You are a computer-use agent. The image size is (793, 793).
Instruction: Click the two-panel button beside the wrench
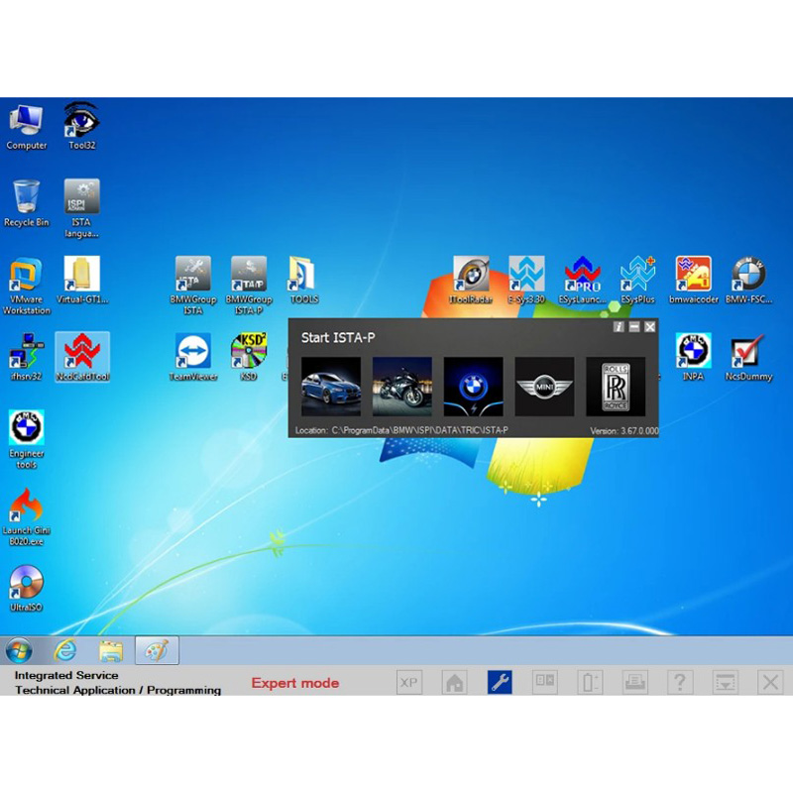coord(544,683)
